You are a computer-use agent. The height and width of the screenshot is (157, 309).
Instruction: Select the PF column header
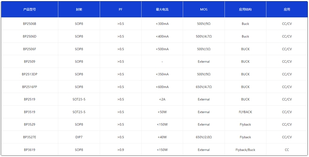pos(121,9)
